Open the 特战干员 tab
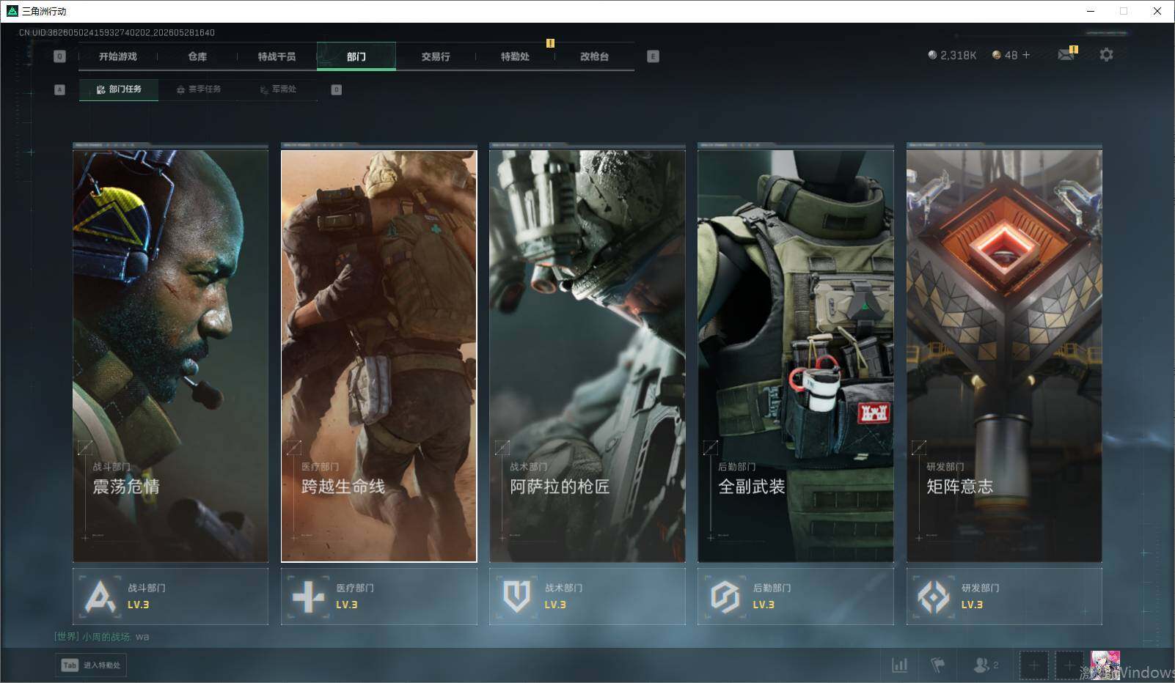 [x=277, y=56]
